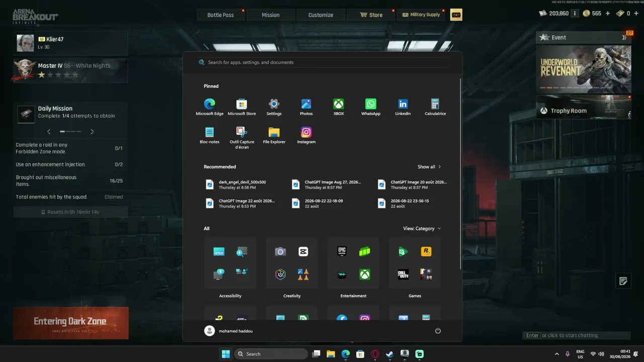Viewport: 644px width, 362px height.
Task: Show hidden icons in system tray
Action: [x=556, y=354]
